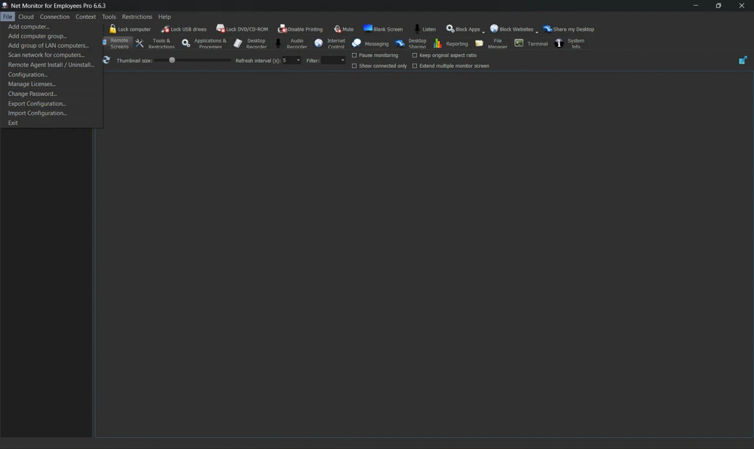The image size is (754, 449).
Task: Check the Show connected only box
Action: pyautogui.click(x=354, y=66)
